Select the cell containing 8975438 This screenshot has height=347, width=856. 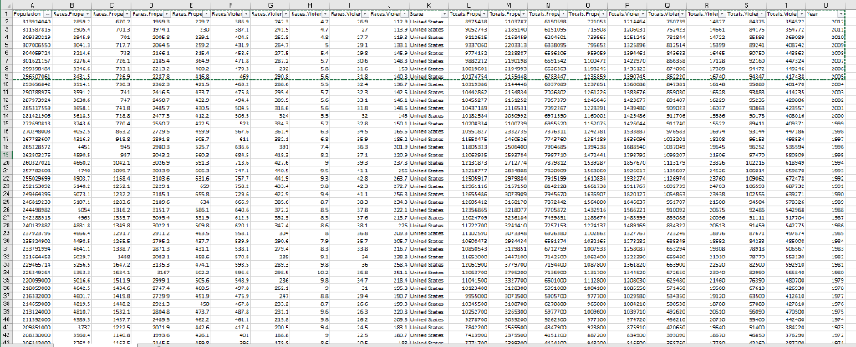coord(469,20)
